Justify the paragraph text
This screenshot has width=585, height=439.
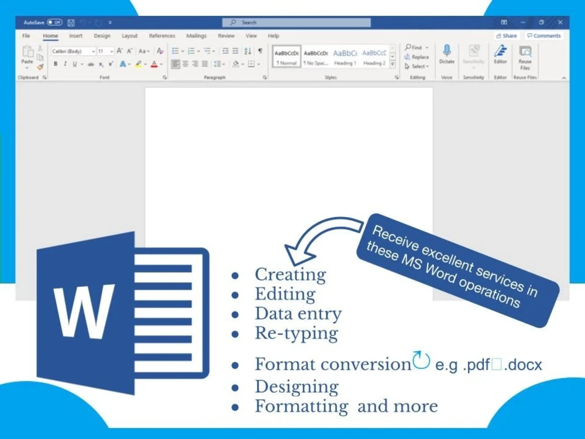(204, 64)
